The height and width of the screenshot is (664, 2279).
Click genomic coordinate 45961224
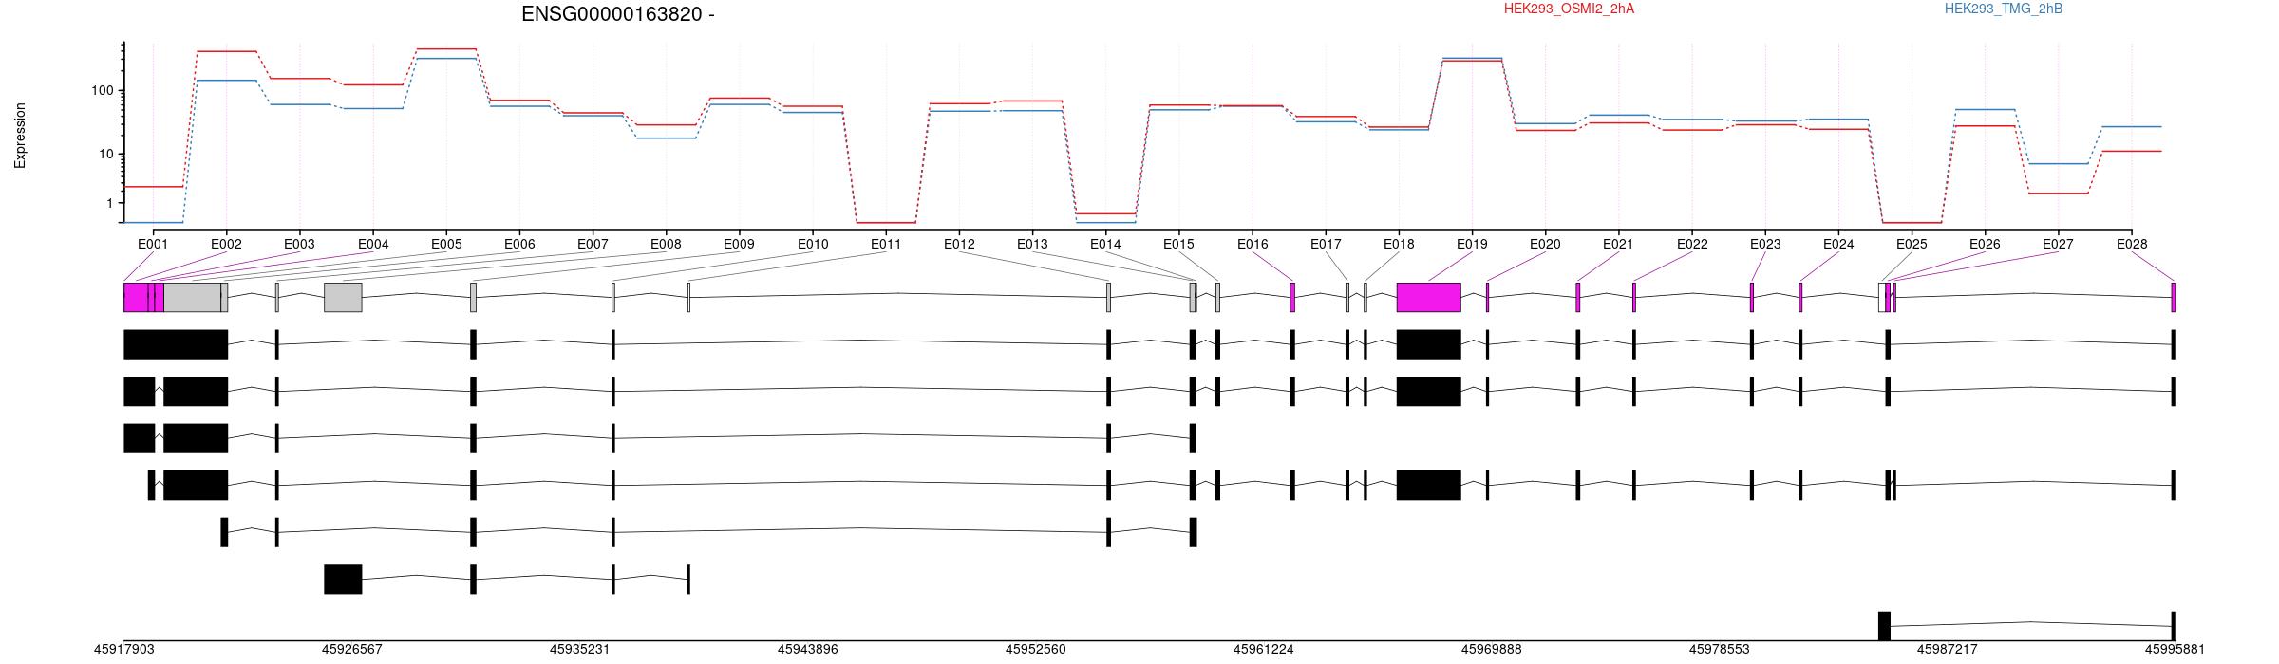coord(1263,650)
